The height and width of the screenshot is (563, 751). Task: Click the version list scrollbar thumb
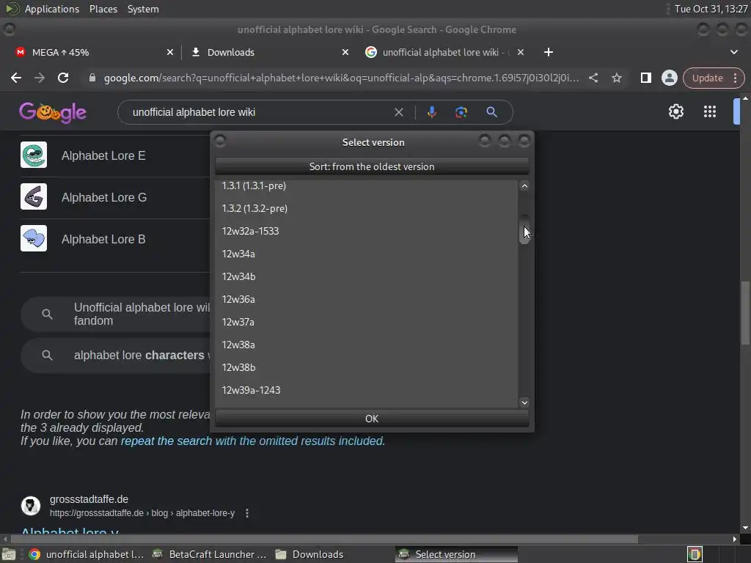524,229
